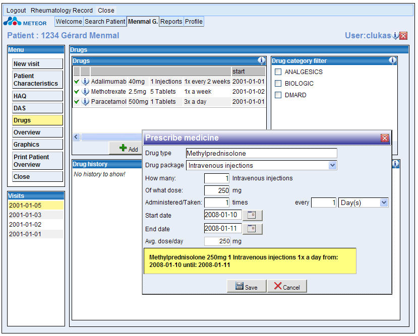This screenshot has height=336, width=418.
Task: Open Patient Characteristics
Action: (x=38, y=80)
